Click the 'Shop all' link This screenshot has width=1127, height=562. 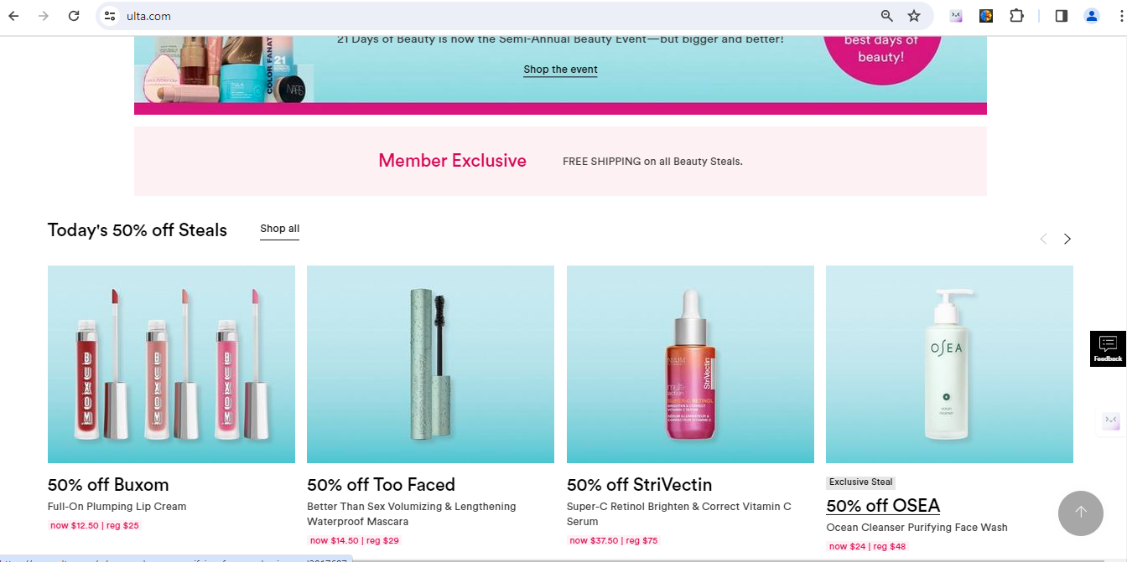279,229
